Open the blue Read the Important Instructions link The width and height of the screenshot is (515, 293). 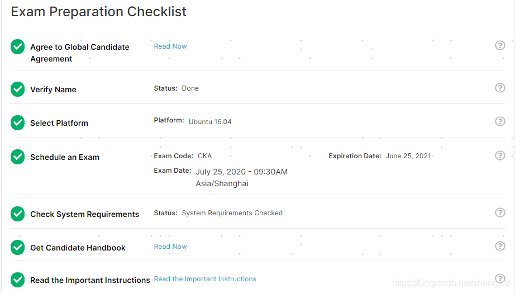(x=205, y=279)
